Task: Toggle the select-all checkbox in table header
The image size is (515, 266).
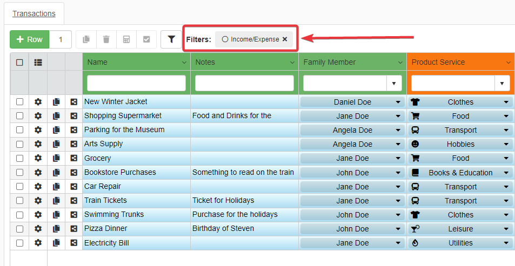Action: 20,62
